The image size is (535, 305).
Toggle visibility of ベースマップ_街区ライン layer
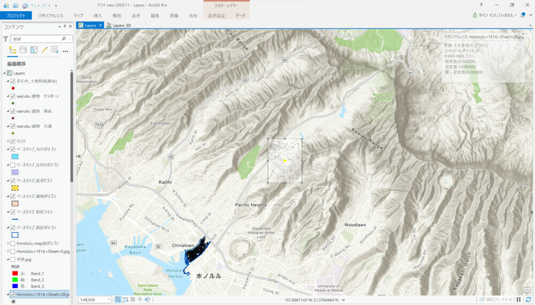(x=13, y=212)
